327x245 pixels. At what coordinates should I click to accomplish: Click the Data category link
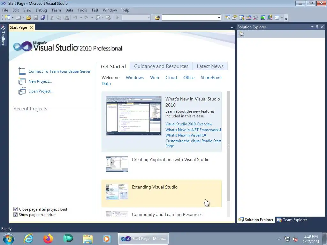click(x=106, y=84)
